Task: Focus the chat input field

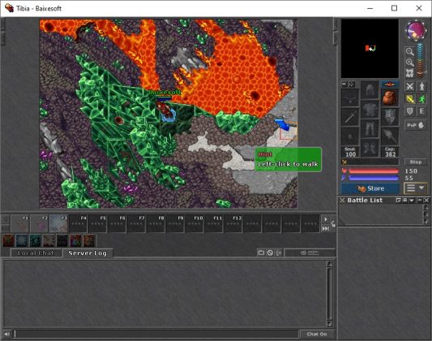Action: pos(156,335)
